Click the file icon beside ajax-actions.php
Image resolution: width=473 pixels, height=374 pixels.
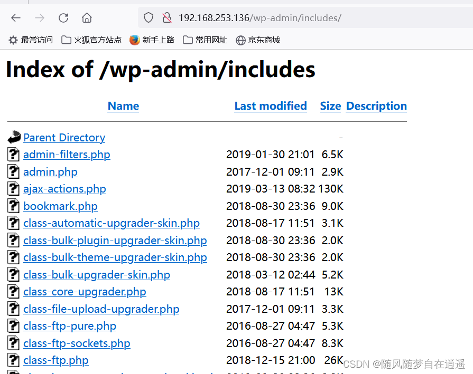coord(13,189)
